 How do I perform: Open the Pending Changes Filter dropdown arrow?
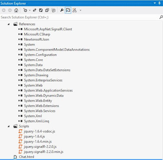click(x=30, y=10)
